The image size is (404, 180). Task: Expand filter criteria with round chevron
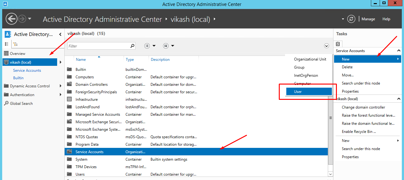click(327, 46)
